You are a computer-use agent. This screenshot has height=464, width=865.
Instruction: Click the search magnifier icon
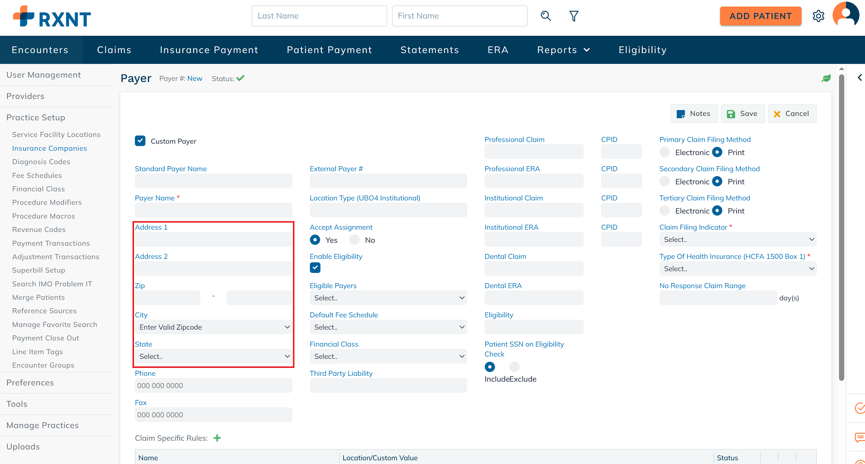coord(546,16)
